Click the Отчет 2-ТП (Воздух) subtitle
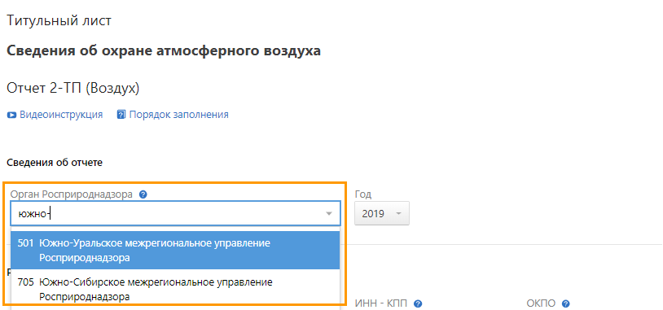Viewport: 663px width, 310px height. point(73,88)
